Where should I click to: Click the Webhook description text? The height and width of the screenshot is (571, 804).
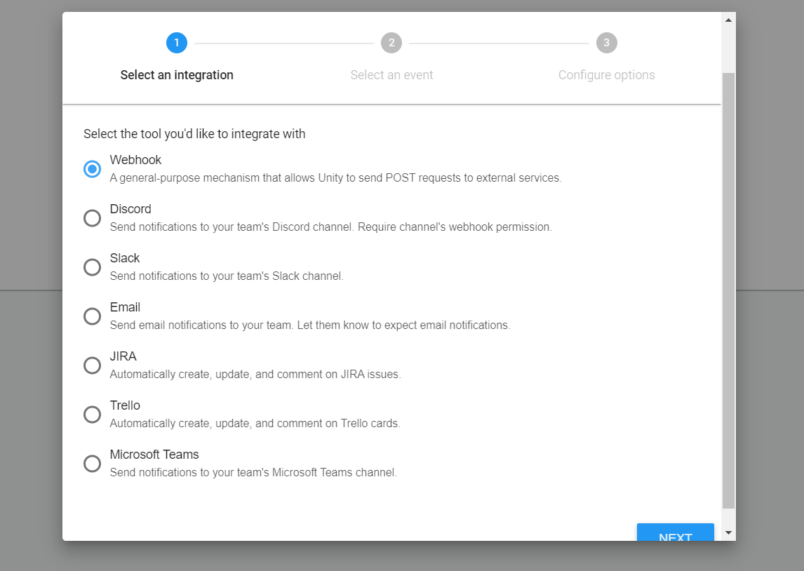[x=336, y=178]
